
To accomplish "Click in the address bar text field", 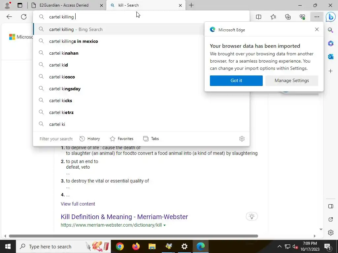I will [141, 17].
